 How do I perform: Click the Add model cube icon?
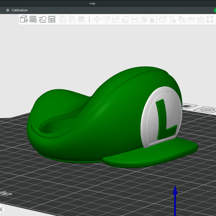click(x=24, y=19)
